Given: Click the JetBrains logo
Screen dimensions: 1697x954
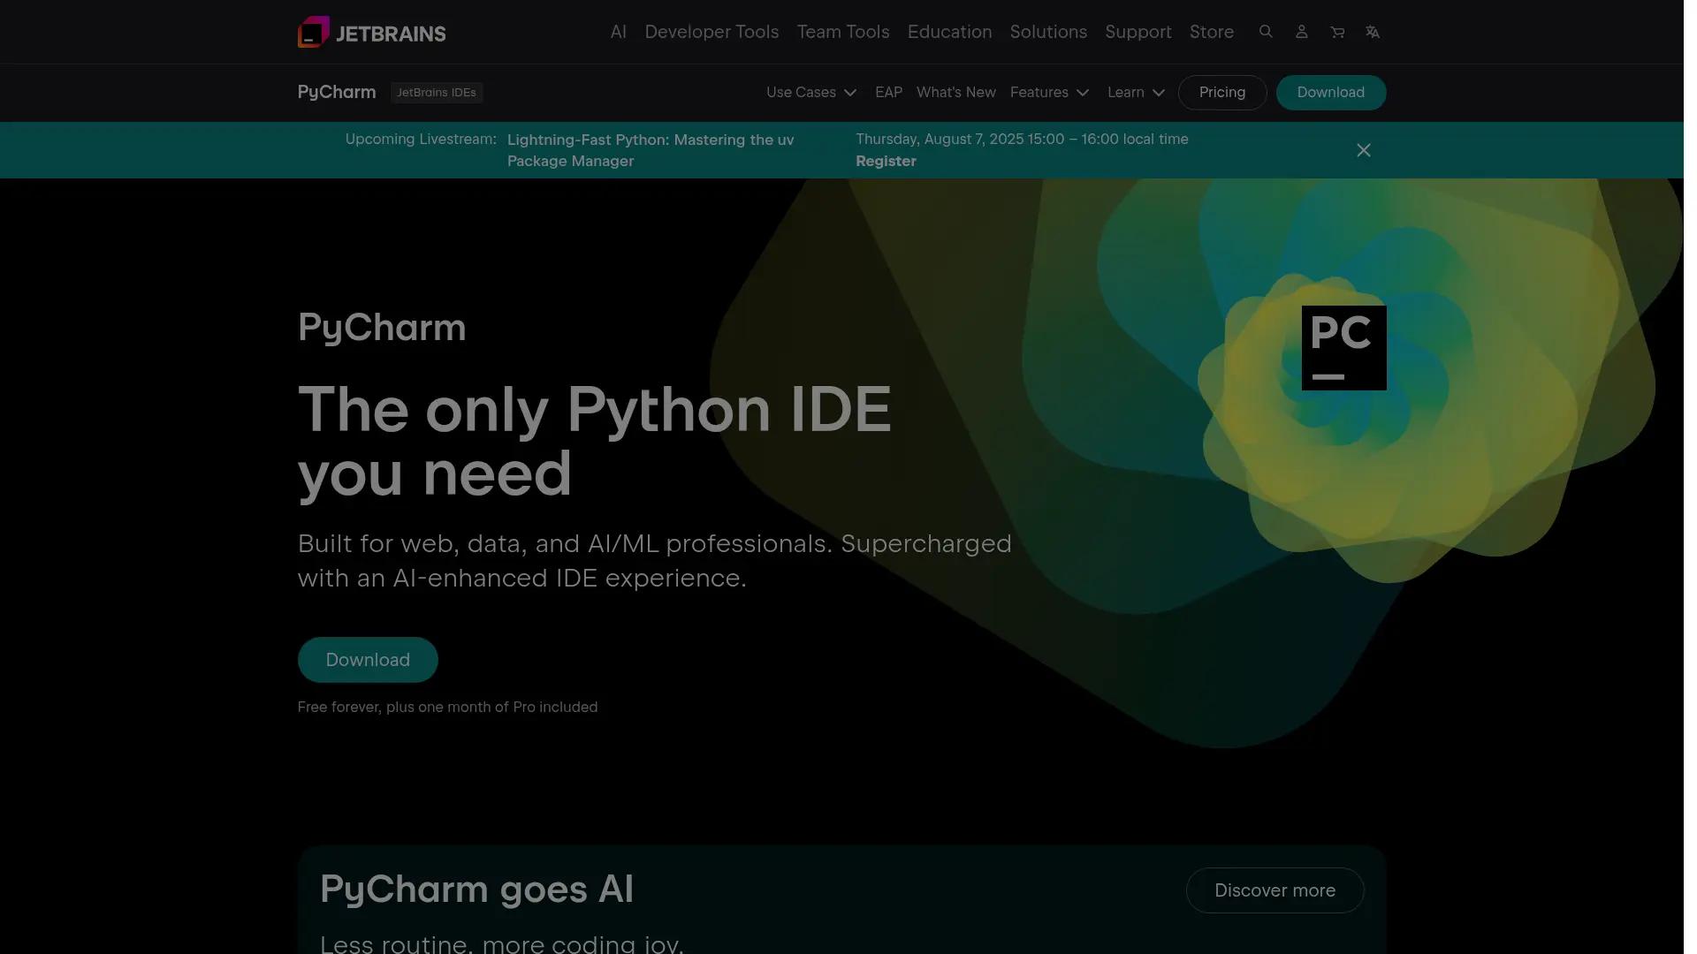Looking at the screenshot, I should (x=370, y=32).
